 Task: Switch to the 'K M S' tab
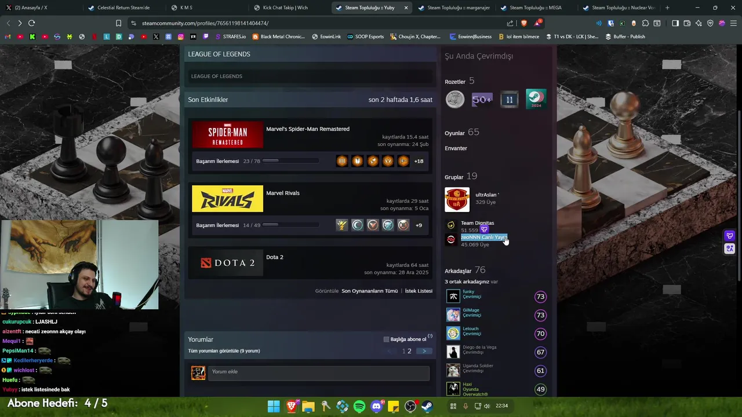[x=186, y=8]
